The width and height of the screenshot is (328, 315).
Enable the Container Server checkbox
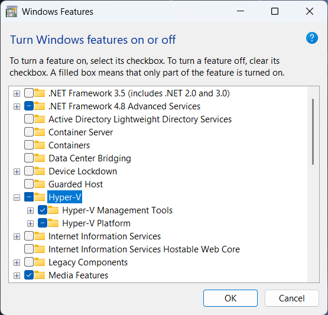[29, 132]
